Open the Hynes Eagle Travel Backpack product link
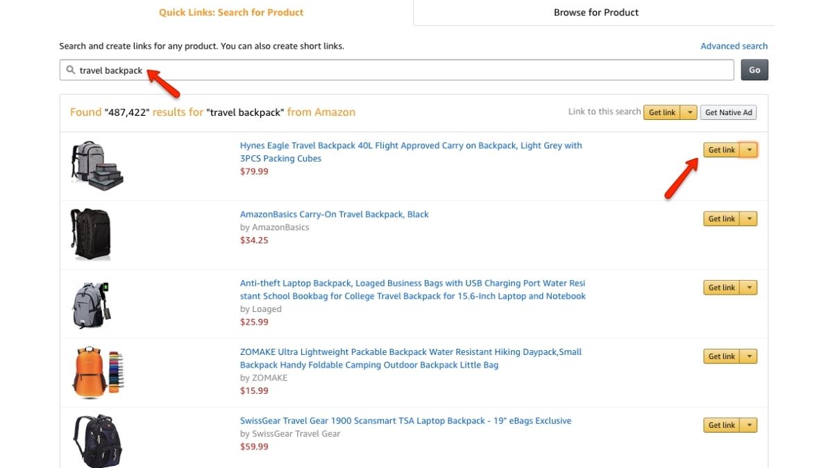Screen dimensions: 833x468 pos(411,146)
